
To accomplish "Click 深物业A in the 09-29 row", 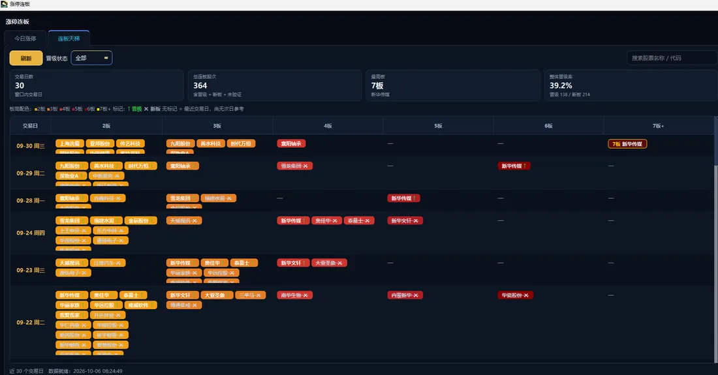I will [71, 176].
